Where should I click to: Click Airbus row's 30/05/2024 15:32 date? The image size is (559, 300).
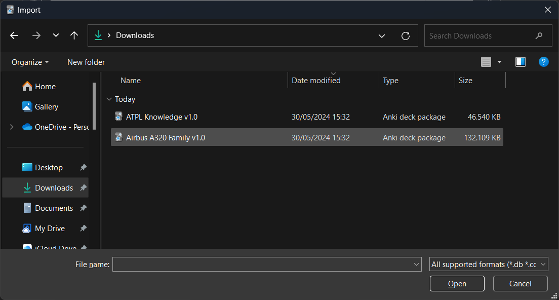click(321, 138)
